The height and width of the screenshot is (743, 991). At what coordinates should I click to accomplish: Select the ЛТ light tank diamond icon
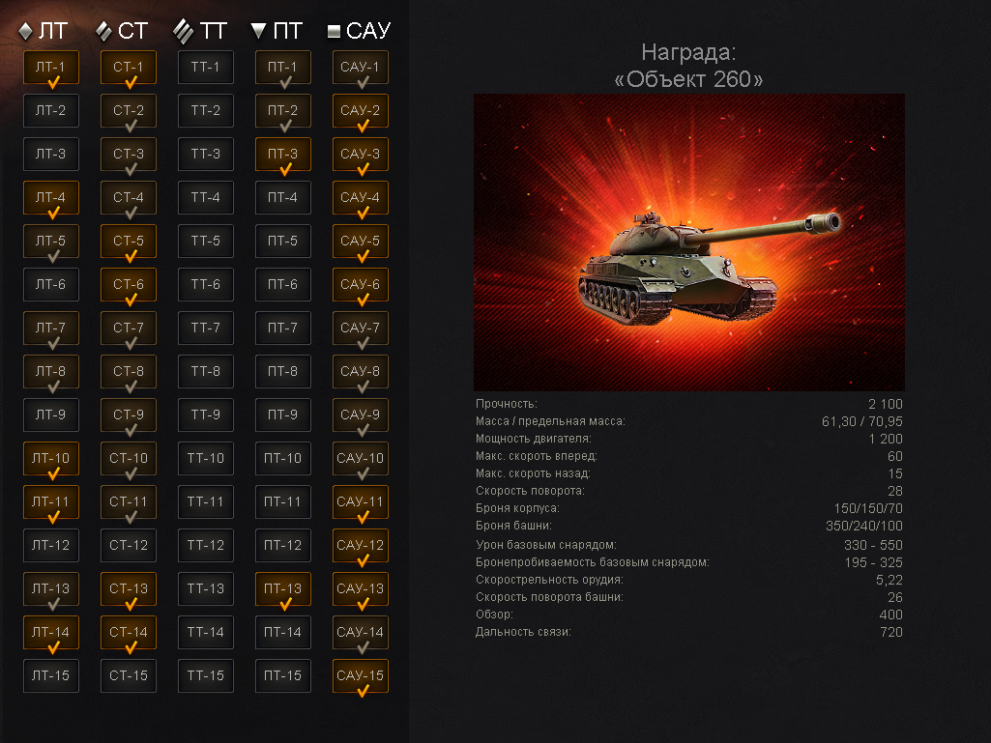point(25,31)
